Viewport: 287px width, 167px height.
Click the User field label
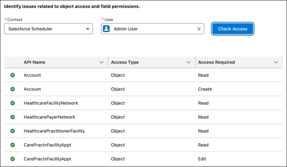tap(109, 20)
